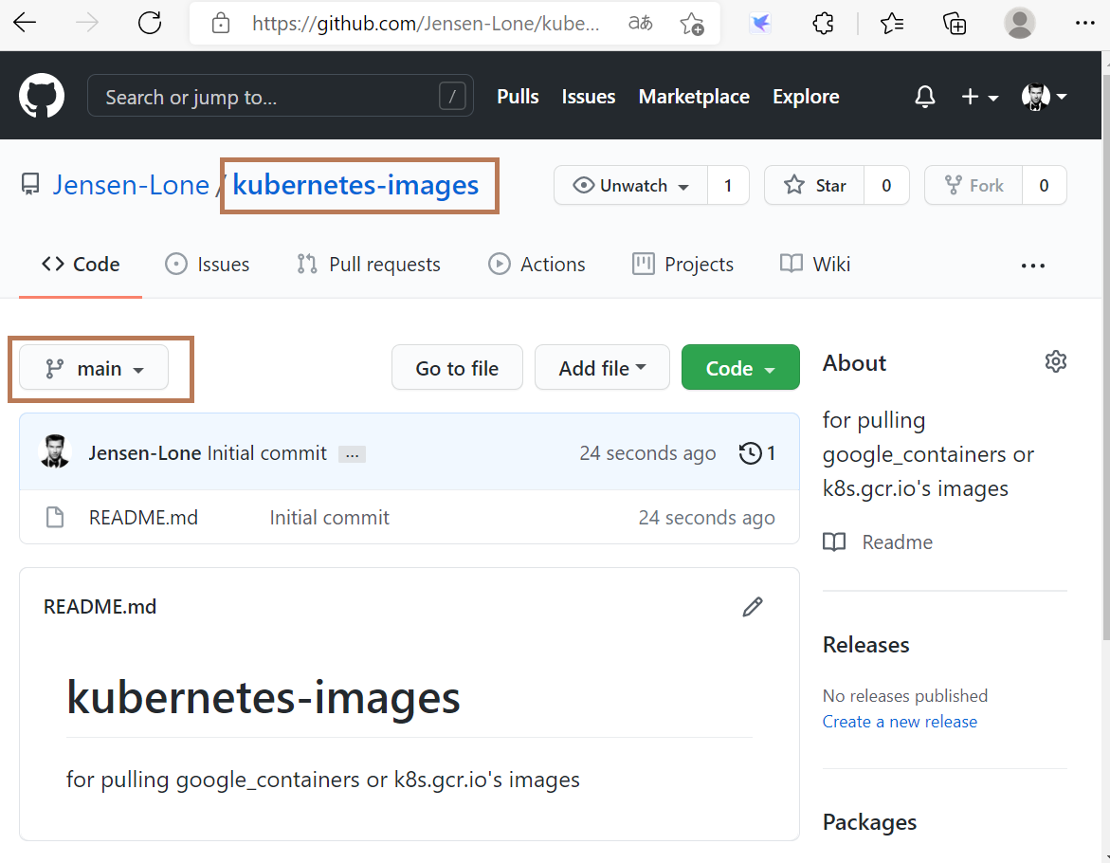The width and height of the screenshot is (1110, 863).
Task: Click the stargazers count 0
Action: pyautogui.click(x=886, y=186)
